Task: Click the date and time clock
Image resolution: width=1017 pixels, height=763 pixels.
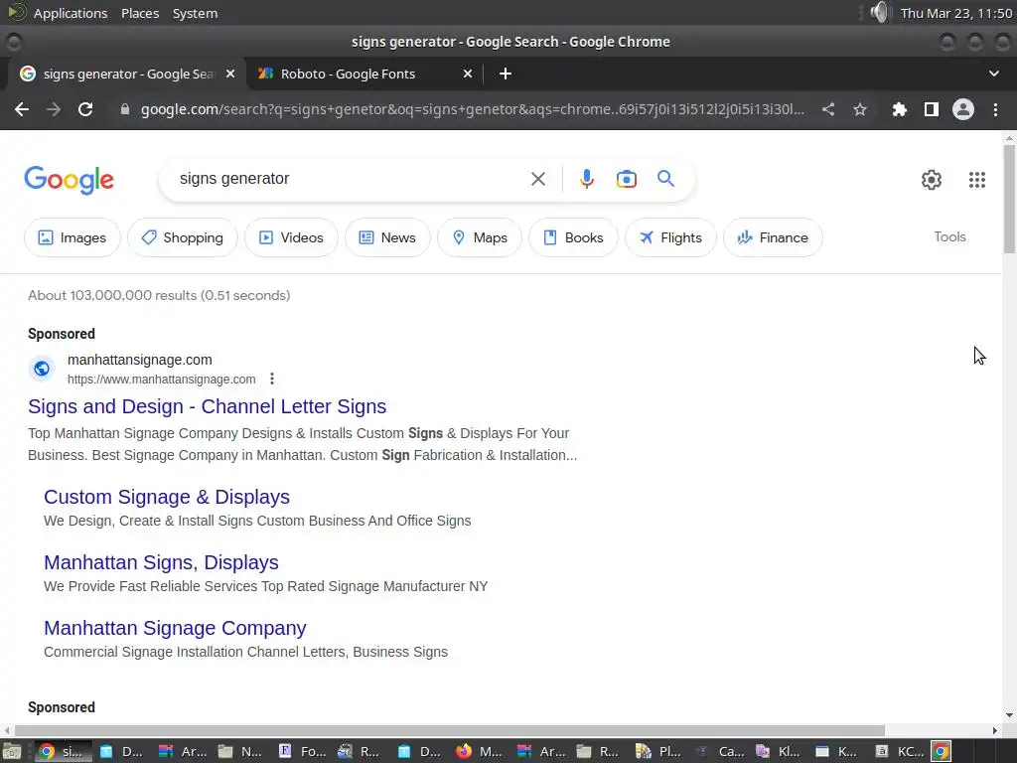Action: [x=956, y=13]
